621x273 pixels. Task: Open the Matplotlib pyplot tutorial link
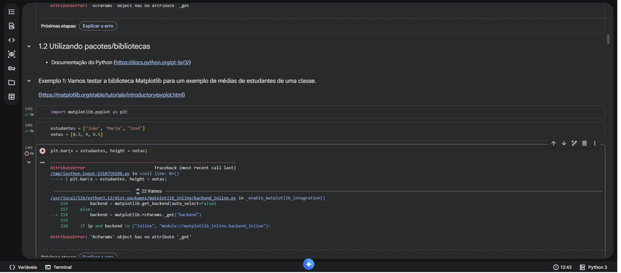112,95
